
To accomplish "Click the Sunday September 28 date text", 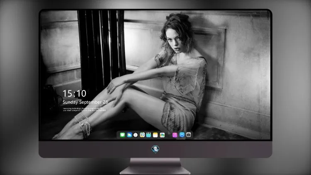I will [x=85, y=102].
